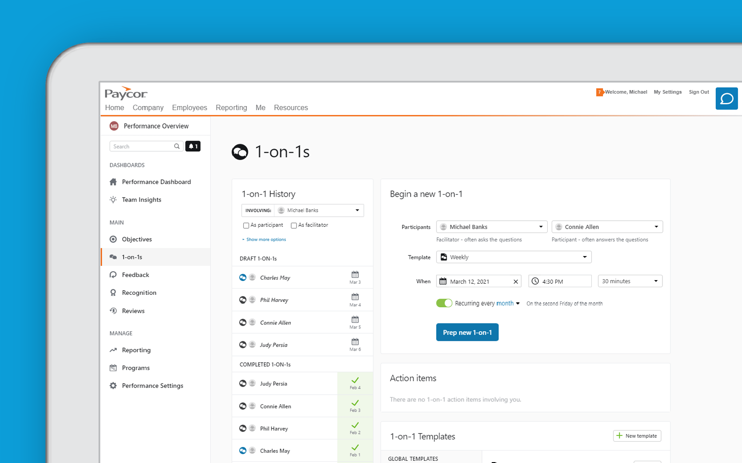Click the search magnifier icon in sidebar
This screenshot has height=463, width=742.
(x=177, y=146)
